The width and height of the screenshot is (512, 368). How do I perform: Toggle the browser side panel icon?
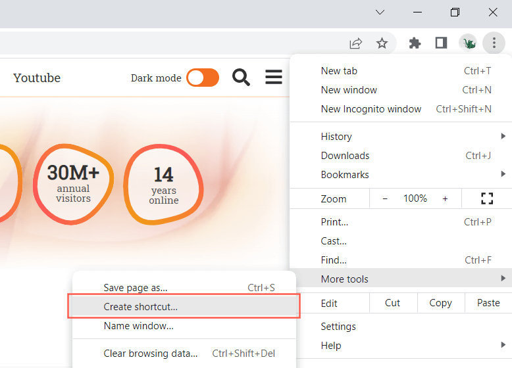coord(441,43)
